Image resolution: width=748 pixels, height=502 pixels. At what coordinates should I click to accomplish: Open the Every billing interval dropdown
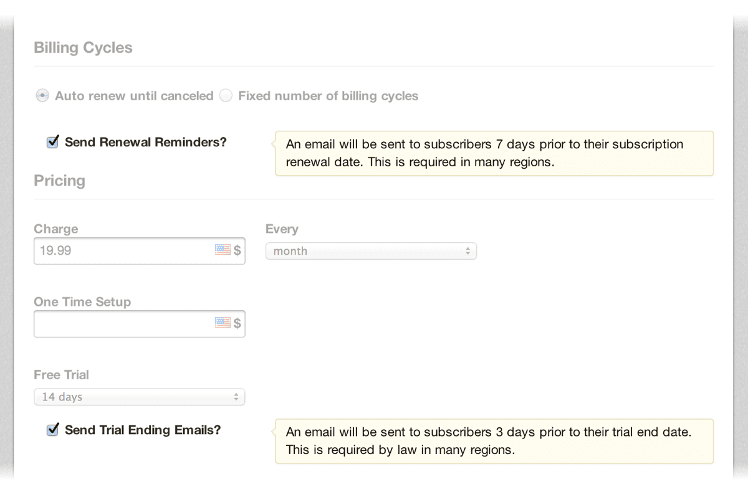pyautogui.click(x=371, y=250)
